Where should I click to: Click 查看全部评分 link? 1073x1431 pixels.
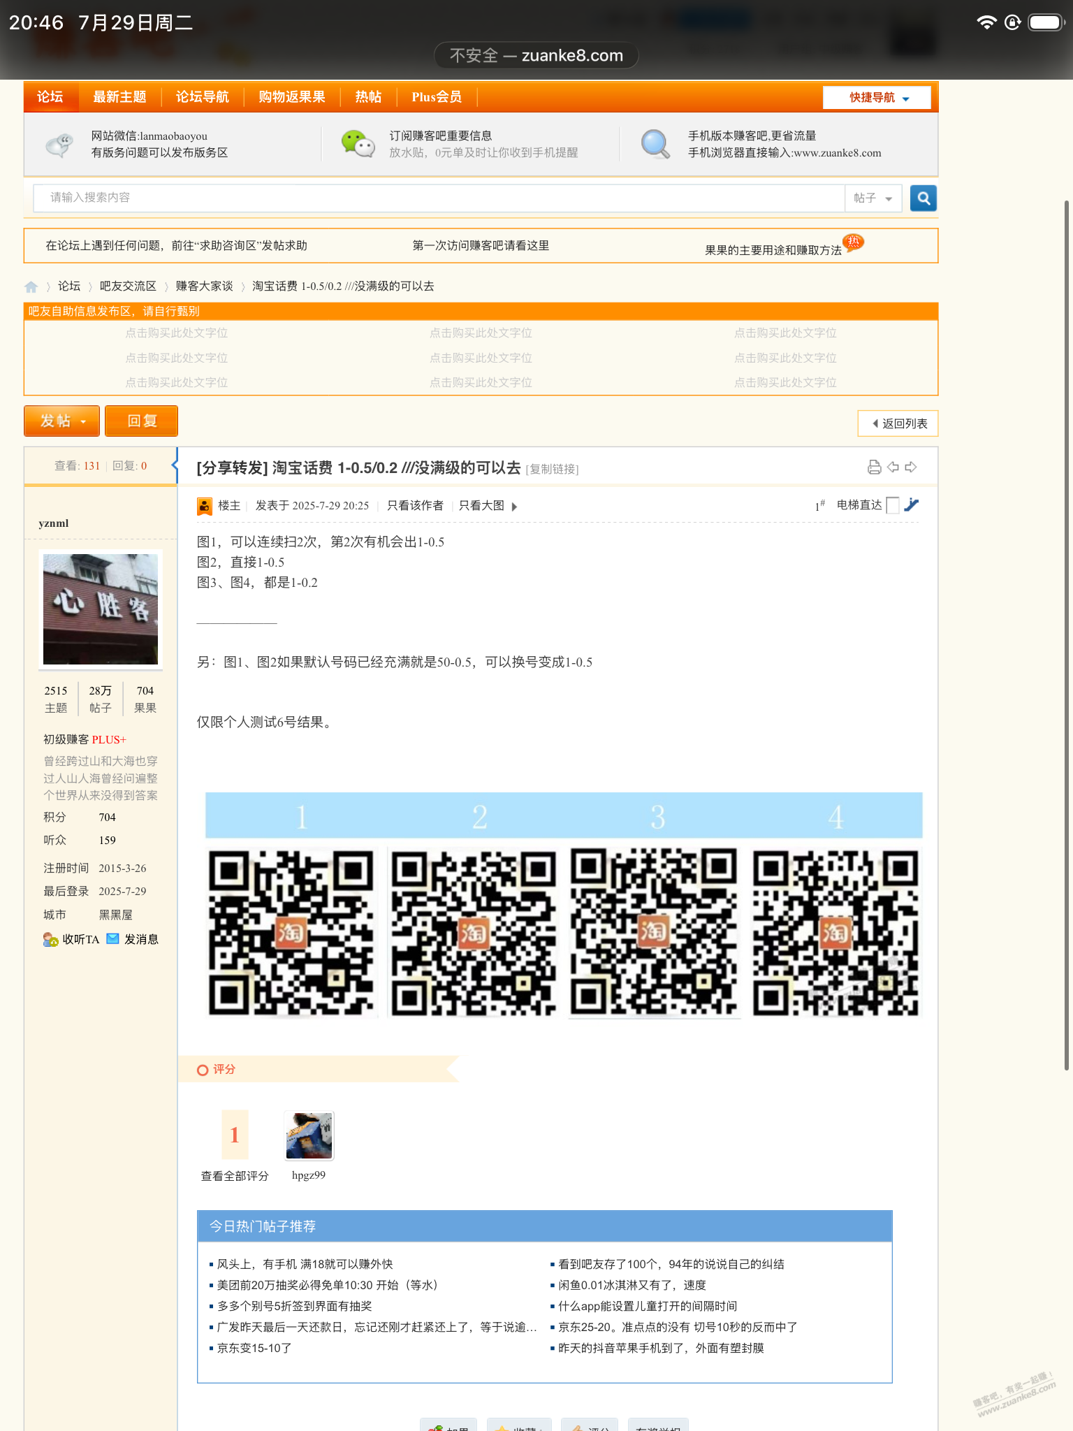click(235, 1176)
